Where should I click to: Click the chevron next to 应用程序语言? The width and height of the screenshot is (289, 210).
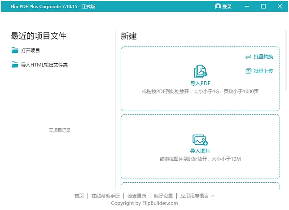coord(213,196)
